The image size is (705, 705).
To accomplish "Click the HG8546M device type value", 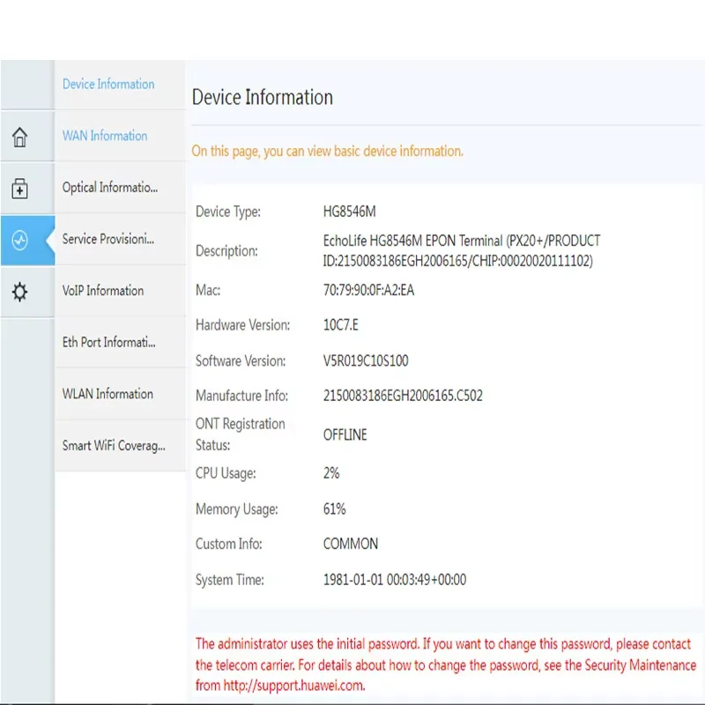I will click(350, 211).
